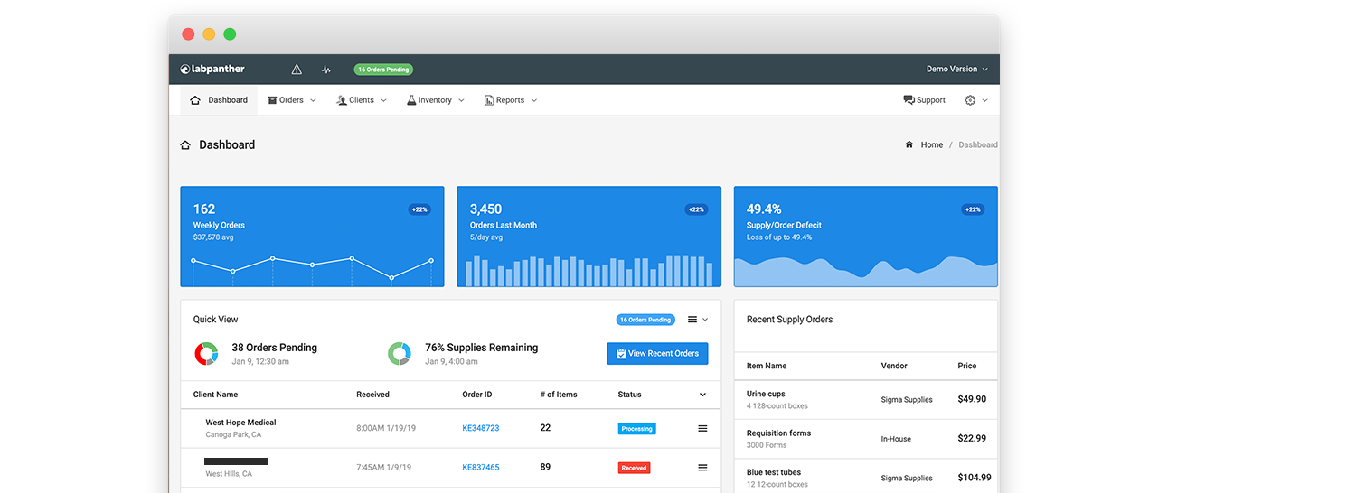1356x493 pixels.
Task: Open row menu for order KE837465
Action: pos(702,468)
